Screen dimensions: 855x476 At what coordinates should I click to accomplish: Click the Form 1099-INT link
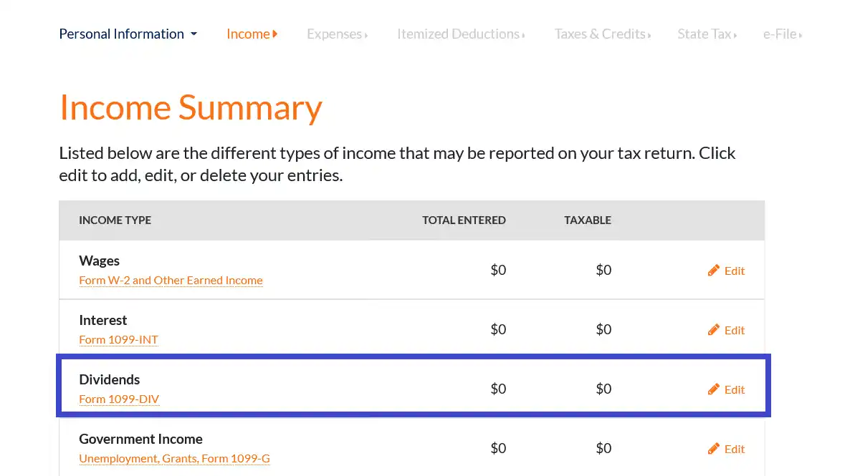118,339
